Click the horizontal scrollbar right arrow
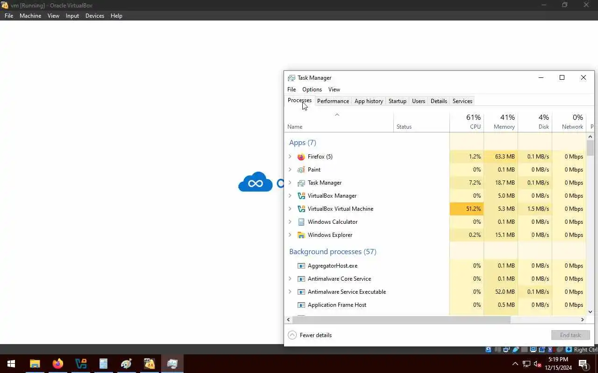Screen dimensions: 598x373 click(583, 320)
